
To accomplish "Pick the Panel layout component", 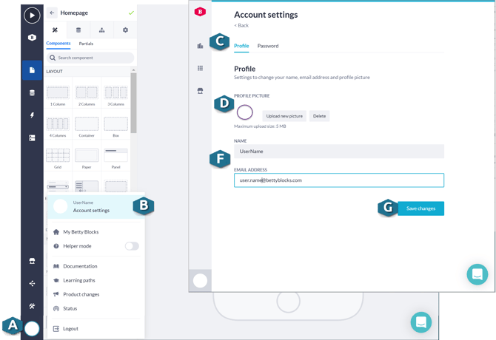I will [115, 158].
